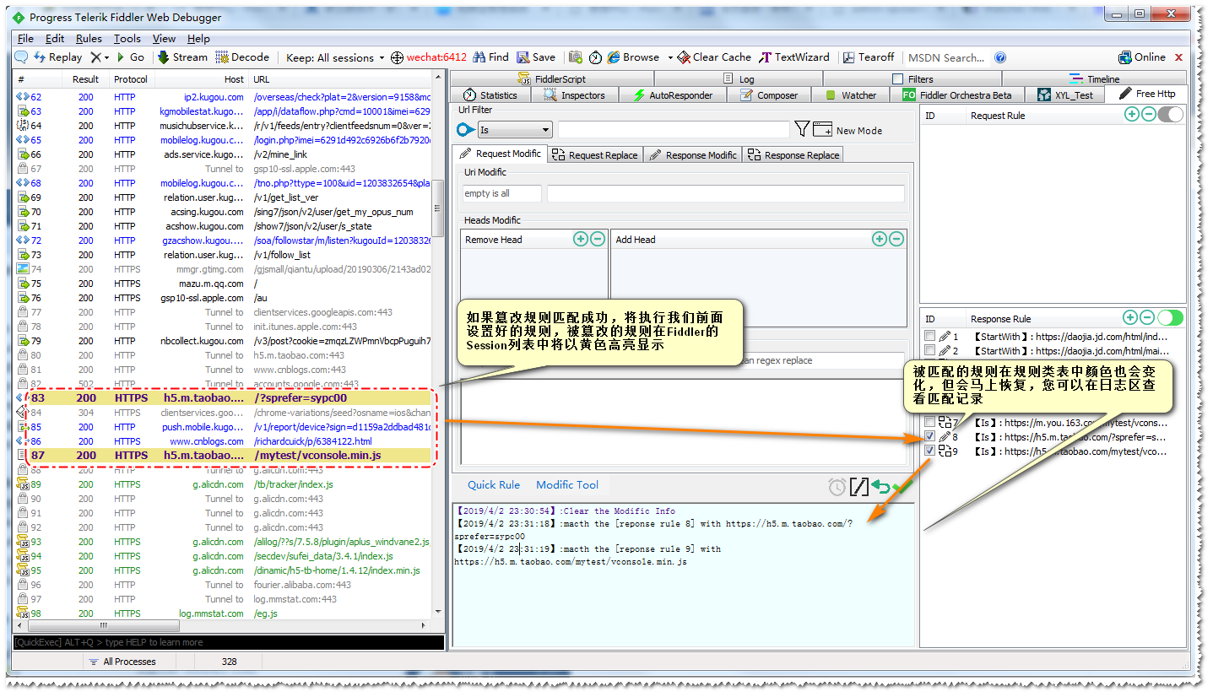Click the Replay toolbar button
The height and width of the screenshot is (697, 1213).
point(57,57)
